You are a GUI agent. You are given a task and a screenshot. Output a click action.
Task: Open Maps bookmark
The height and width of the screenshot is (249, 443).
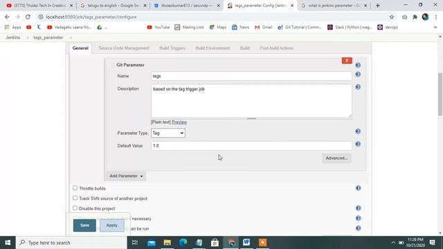218,28
